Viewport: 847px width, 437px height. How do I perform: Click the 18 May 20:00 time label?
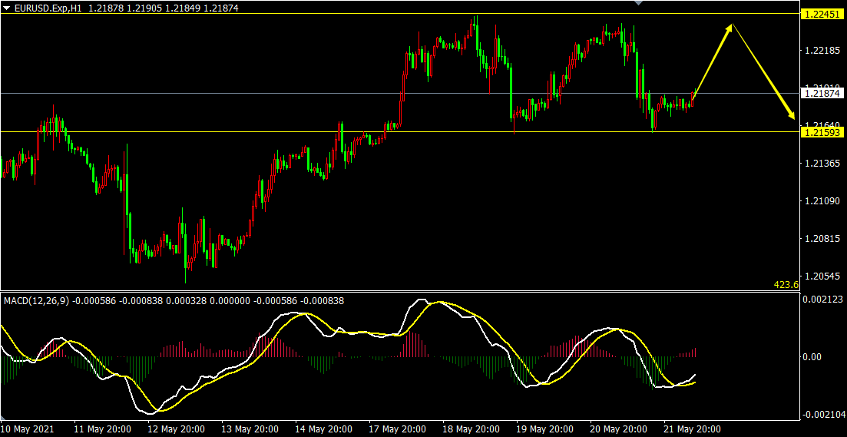(471, 429)
